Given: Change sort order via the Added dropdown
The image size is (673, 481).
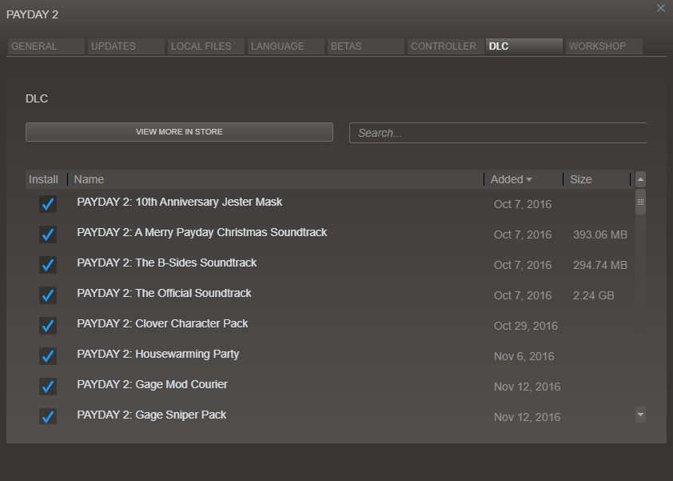Looking at the screenshot, I should pos(511,178).
